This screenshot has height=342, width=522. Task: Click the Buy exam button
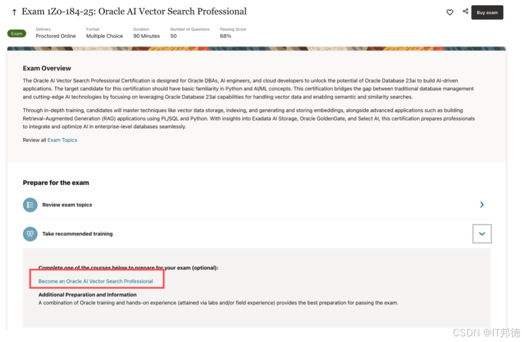(487, 13)
